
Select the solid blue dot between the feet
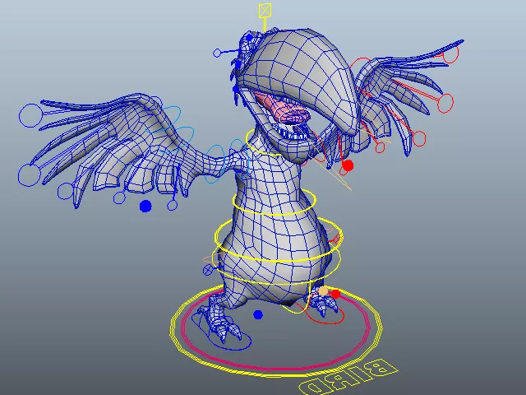(258, 314)
